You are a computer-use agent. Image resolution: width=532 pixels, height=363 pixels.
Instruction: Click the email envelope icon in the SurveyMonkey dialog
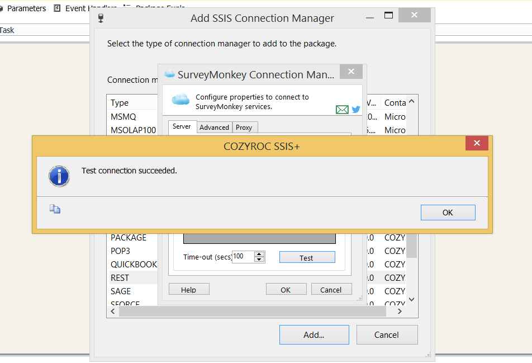point(342,109)
